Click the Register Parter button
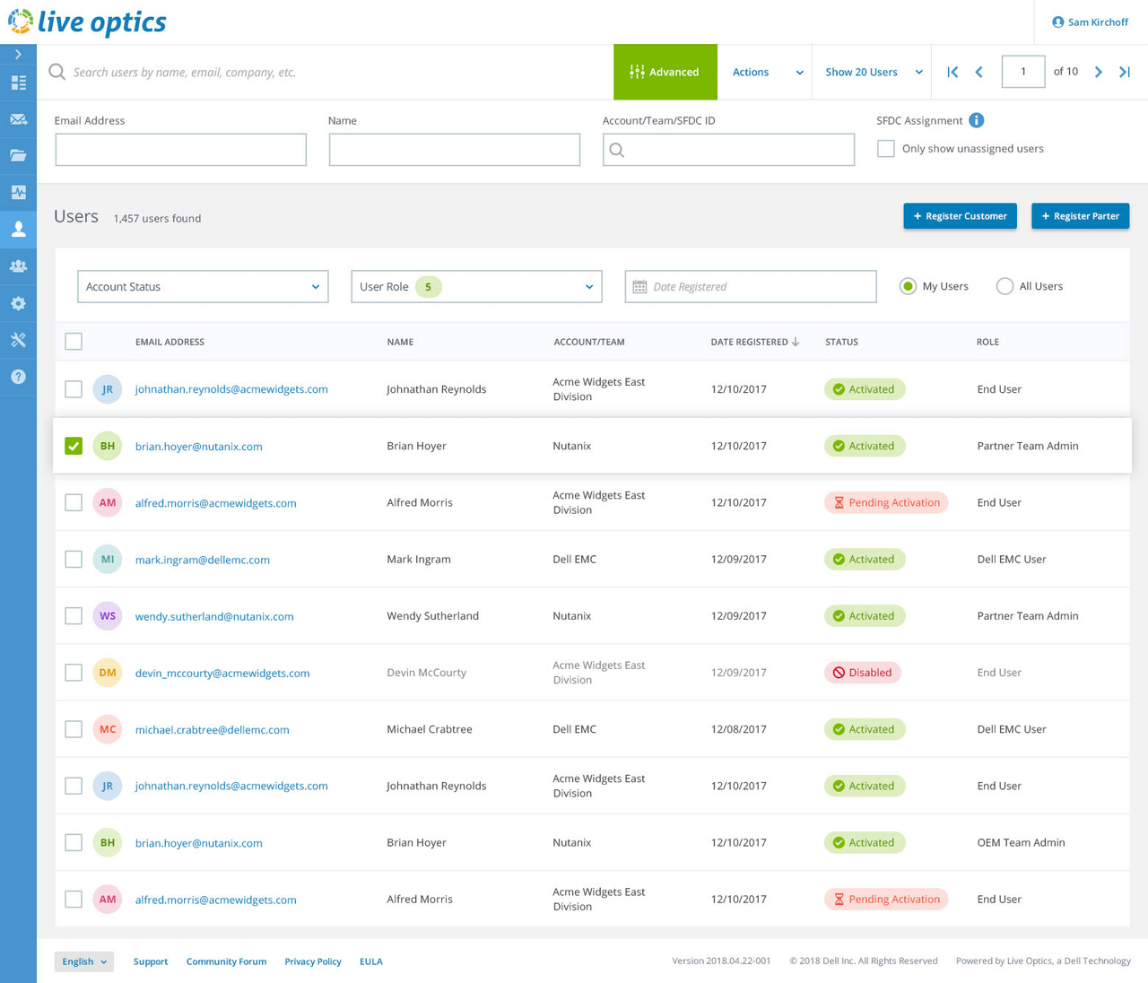Viewport: 1148px width, 983px height. (1081, 216)
